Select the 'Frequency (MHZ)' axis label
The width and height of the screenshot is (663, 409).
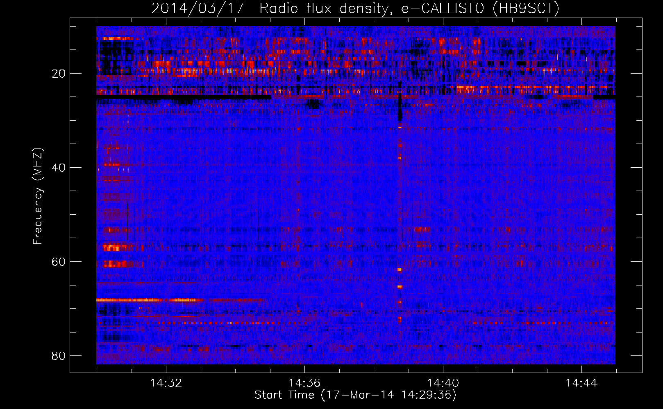(x=37, y=196)
